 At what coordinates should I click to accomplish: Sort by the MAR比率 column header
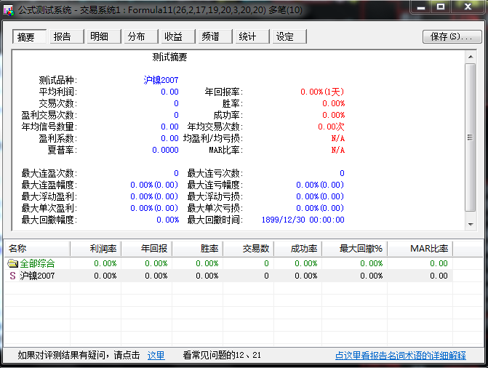tap(420, 249)
